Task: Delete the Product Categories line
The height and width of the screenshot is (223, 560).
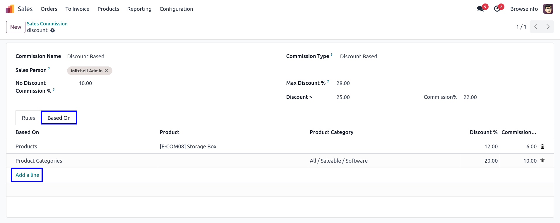Action: (x=542, y=161)
